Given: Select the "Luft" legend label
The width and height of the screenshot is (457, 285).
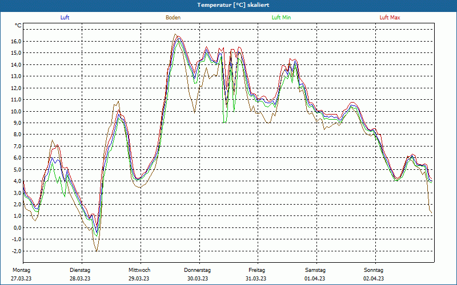Looking at the screenshot, I should [65, 18].
